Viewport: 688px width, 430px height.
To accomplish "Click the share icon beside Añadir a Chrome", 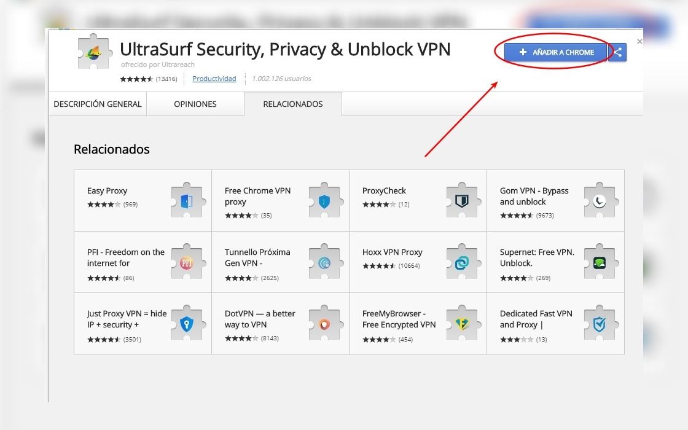I will tap(617, 52).
